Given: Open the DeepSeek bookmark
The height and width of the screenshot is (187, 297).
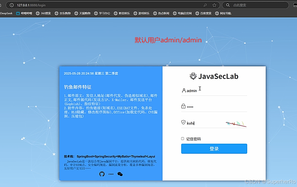Looking at the screenshot, I should coord(6,13).
